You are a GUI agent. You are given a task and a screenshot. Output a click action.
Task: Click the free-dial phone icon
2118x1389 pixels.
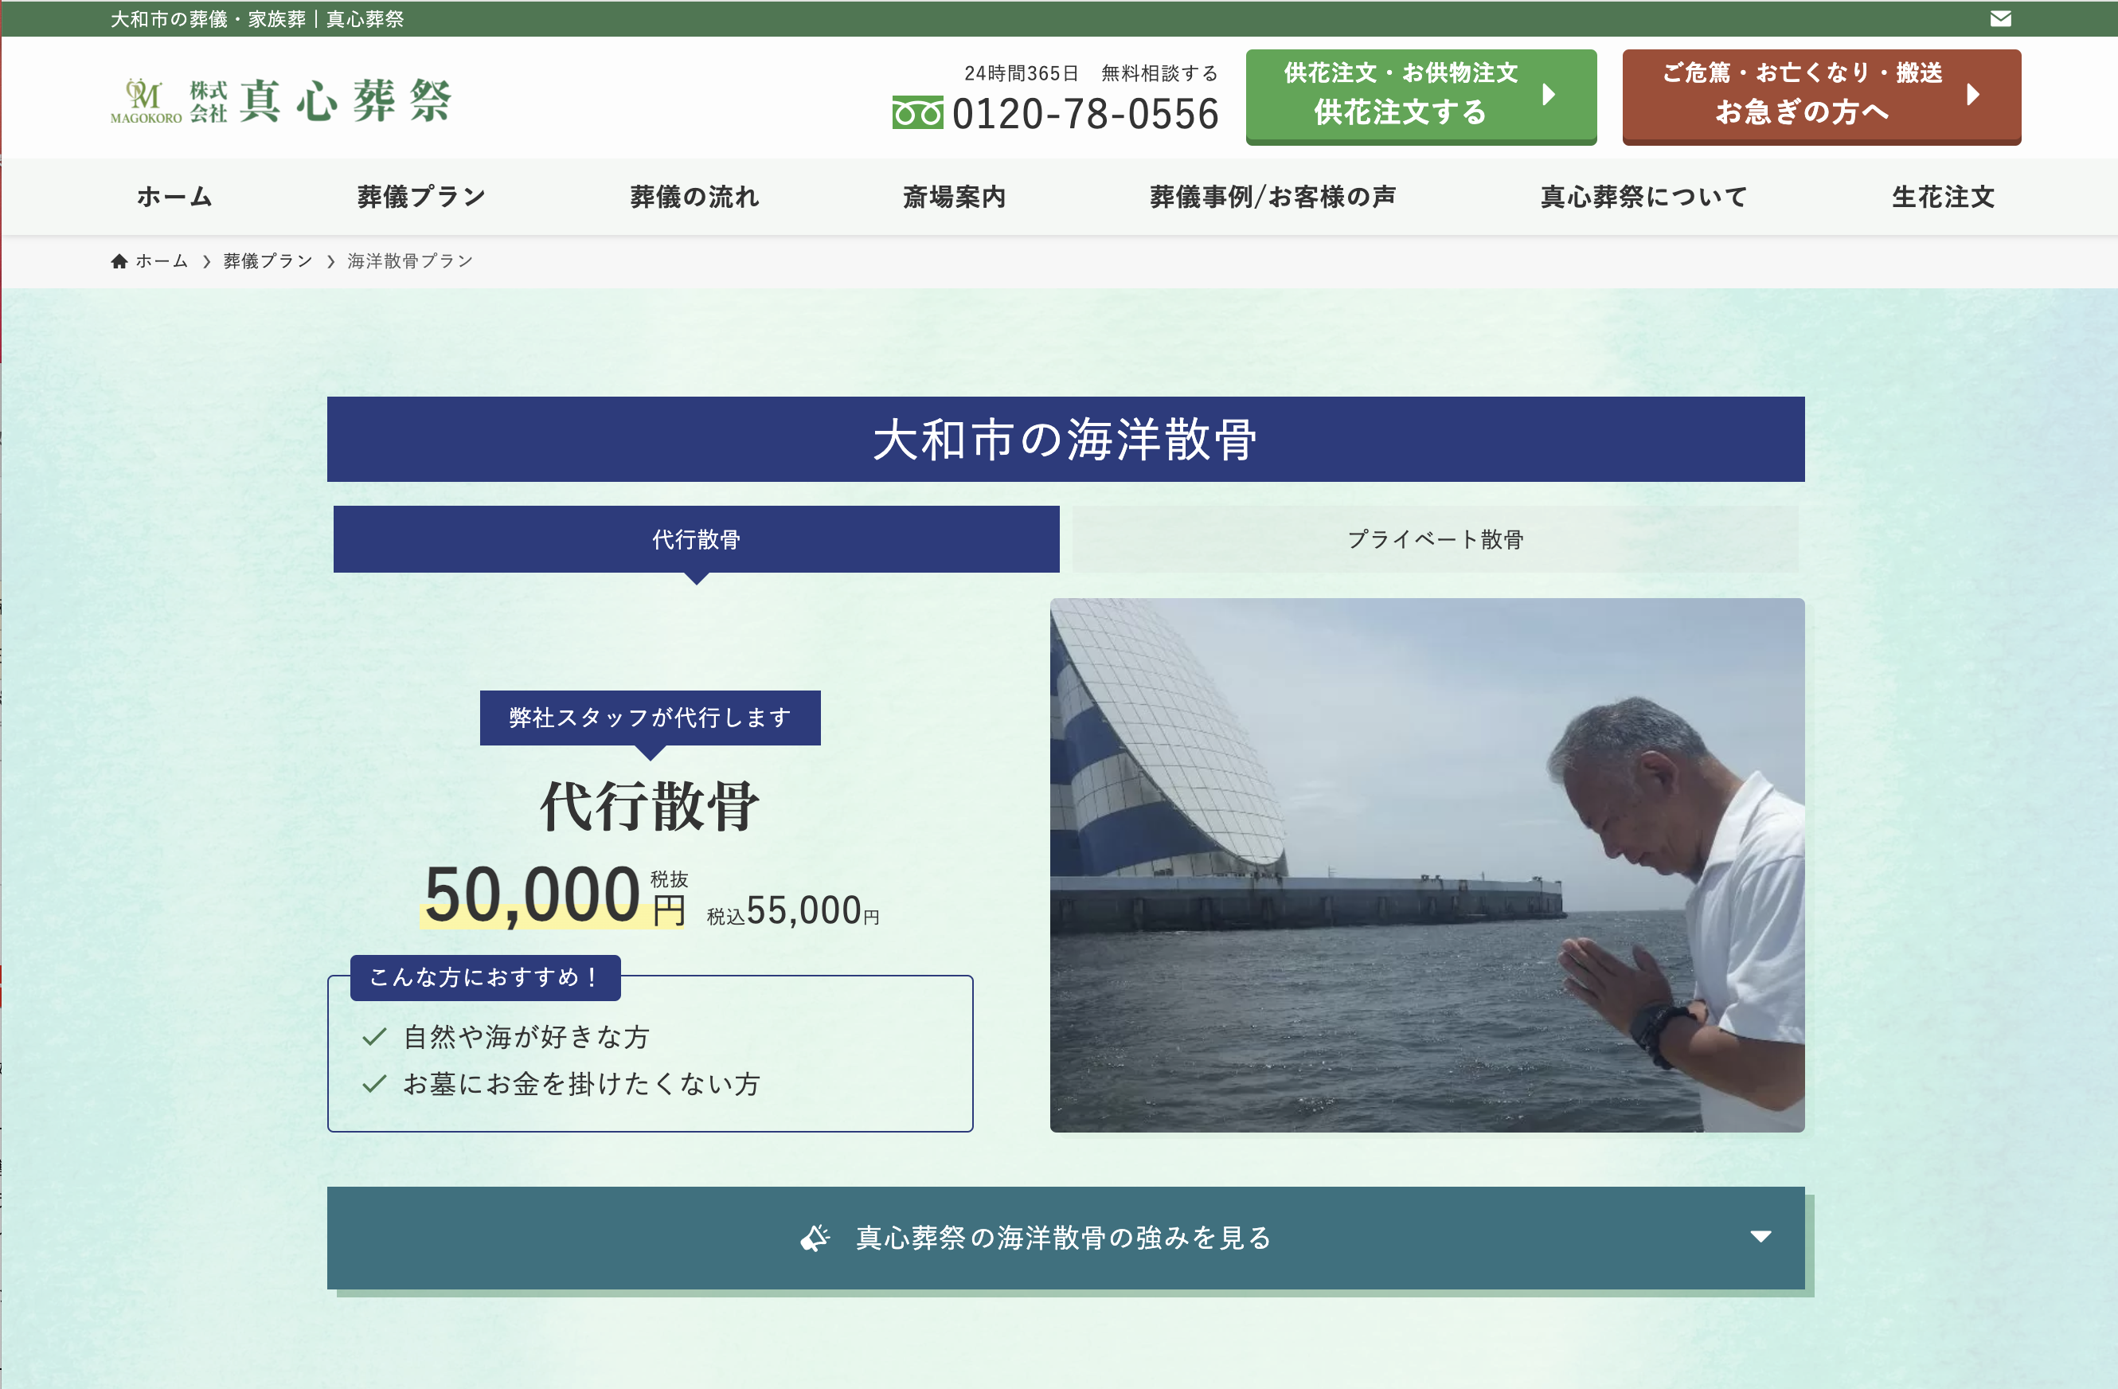click(917, 113)
